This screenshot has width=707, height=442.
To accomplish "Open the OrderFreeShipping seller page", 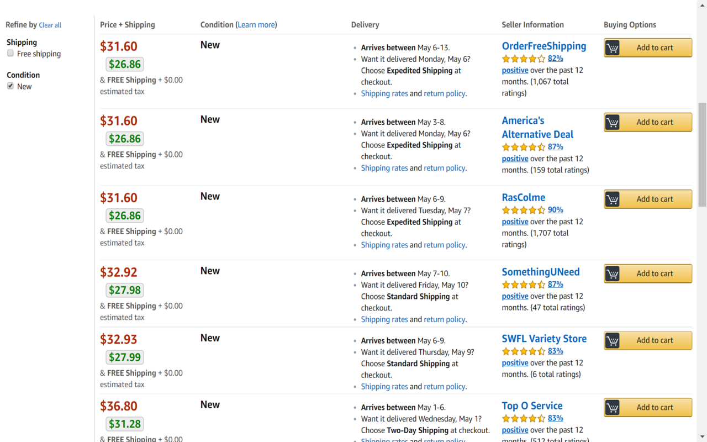I will [x=544, y=46].
